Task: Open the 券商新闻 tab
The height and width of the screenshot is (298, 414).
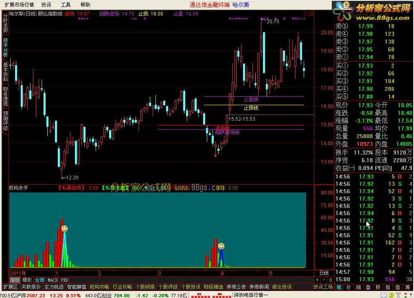Action: point(259,287)
